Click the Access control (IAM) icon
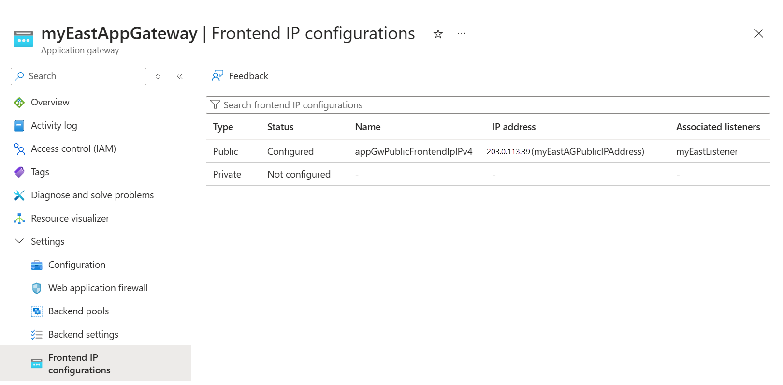 pos(19,148)
